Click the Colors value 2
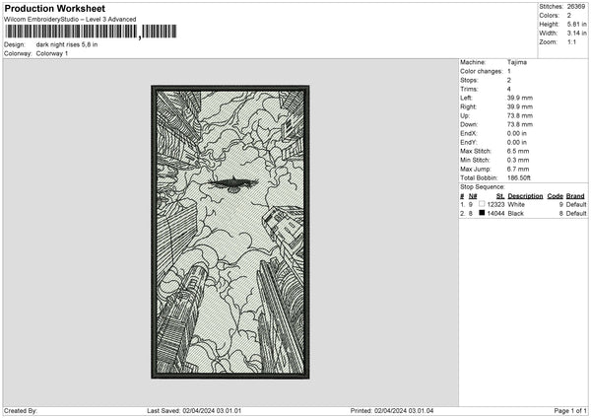 (569, 16)
